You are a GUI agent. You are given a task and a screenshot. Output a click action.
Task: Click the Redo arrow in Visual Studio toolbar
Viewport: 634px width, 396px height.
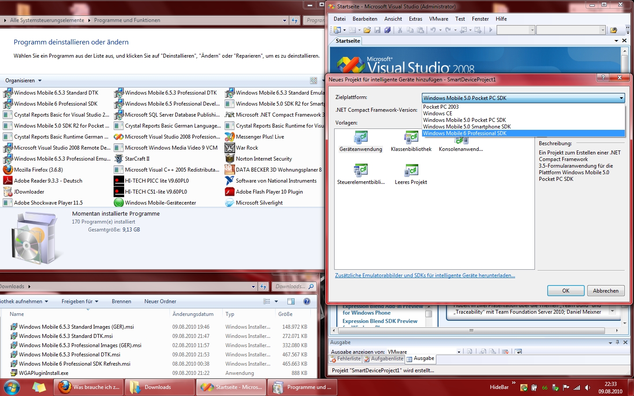coord(448,30)
